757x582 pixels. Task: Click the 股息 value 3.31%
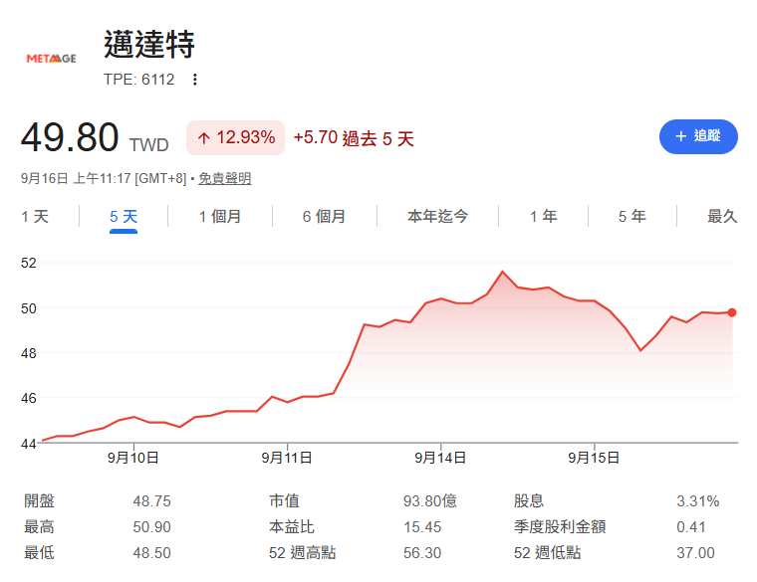pyautogui.click(x=698, y=501)
